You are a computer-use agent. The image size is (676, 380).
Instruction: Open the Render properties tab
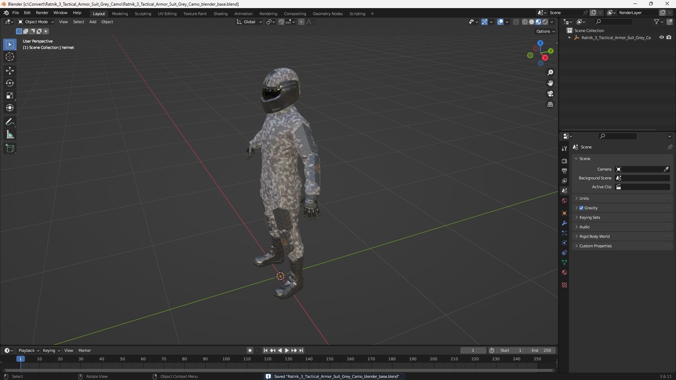[x=564, y=161]
